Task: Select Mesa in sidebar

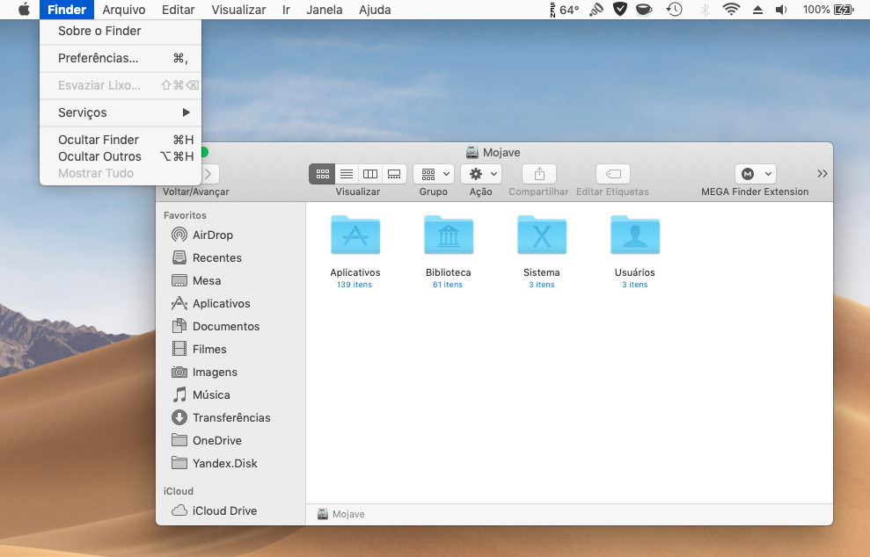Action: (230, 280)
